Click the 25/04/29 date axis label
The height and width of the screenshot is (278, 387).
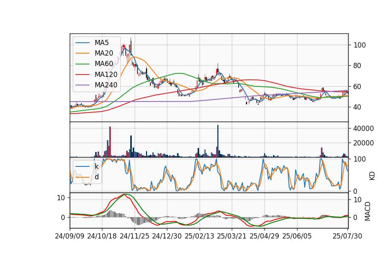click(x=264, y=236)
